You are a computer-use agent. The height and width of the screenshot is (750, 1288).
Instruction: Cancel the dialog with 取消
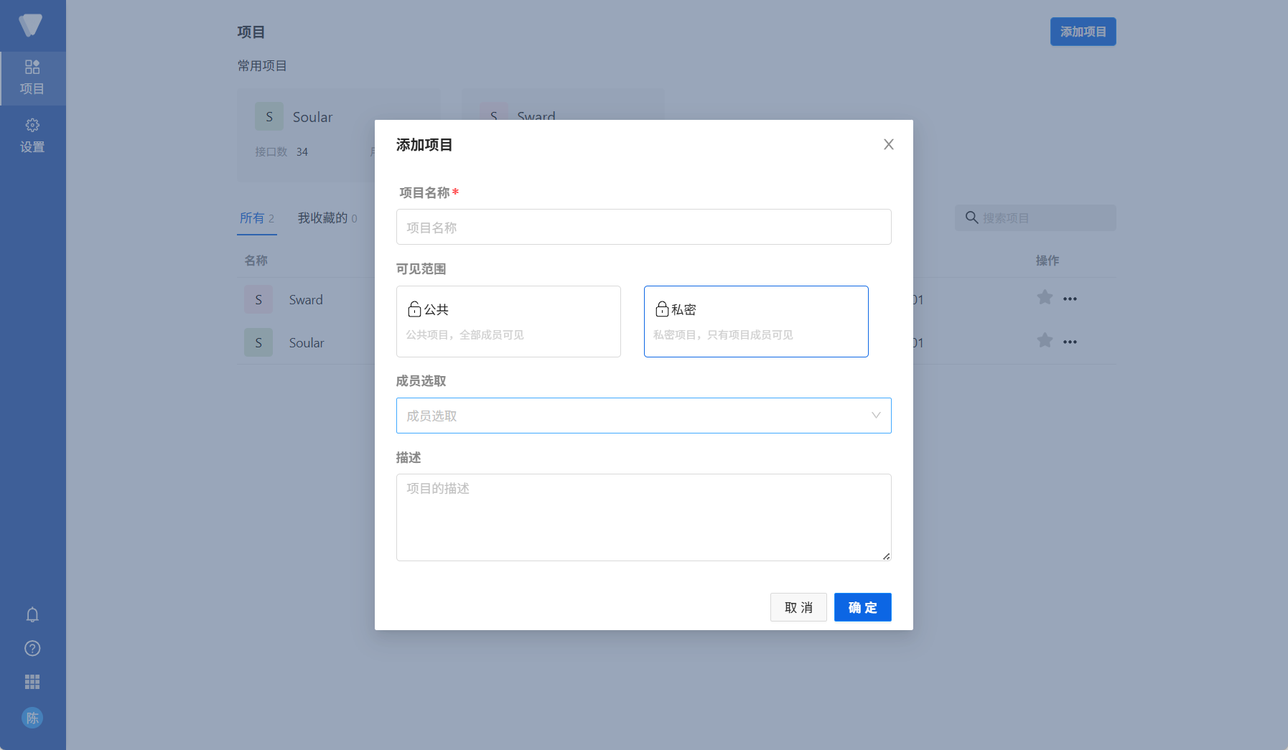798,607
